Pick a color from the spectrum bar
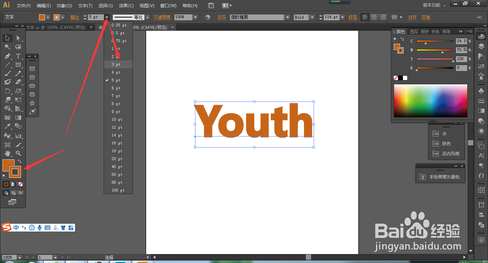Screen dimensions: 488x263 pos(430,101)
